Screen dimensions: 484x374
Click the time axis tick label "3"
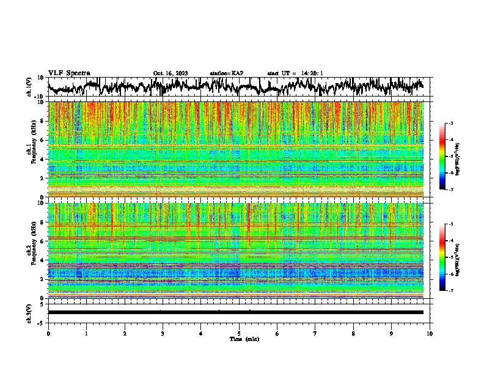[x=163, y=334]
